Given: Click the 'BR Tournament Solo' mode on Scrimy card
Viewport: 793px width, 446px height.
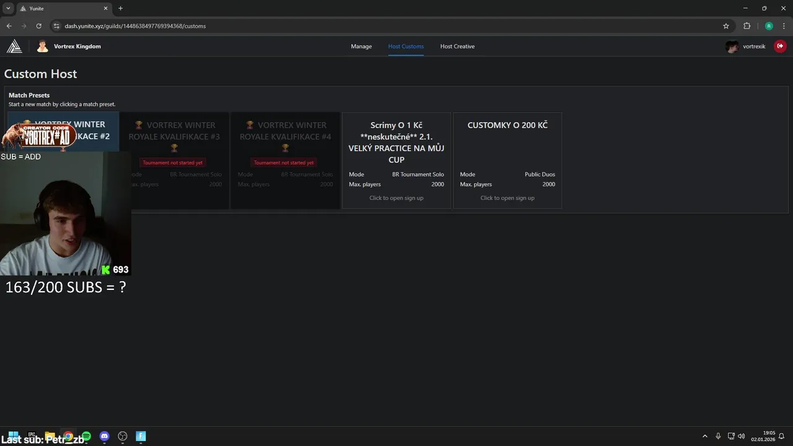Looking at the screenshot, I should tap(418, 175).
